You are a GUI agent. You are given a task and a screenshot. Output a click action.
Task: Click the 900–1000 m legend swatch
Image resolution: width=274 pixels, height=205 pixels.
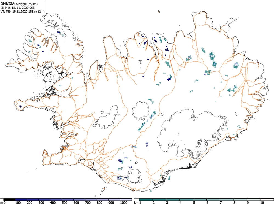[x=114, y=200]
